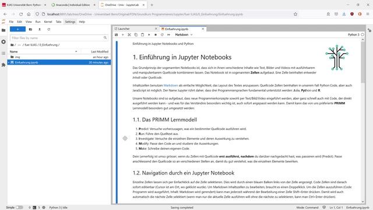Interrupt the kernel with stop icon

point(156,35)
